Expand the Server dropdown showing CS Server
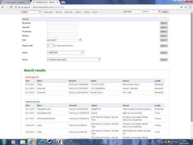The height and width of the screenshot is (145, 193). tap(74, 60)
